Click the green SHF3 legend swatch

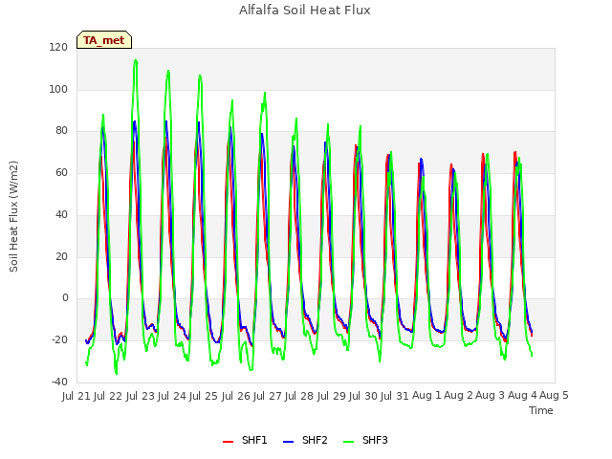[348, 442]
